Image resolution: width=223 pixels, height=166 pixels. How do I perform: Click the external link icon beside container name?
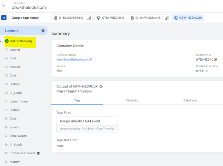(x=91, y=60)
